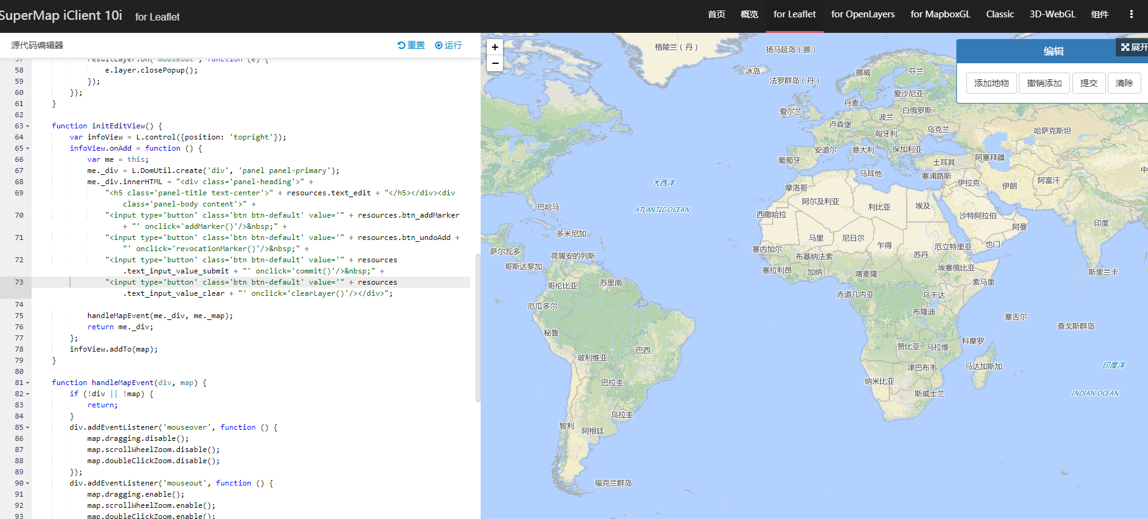Image resolution: width=1148 pixels, height=519 pixels.
Task: Collapse code fold at line 65
Action: pos(27,148)
